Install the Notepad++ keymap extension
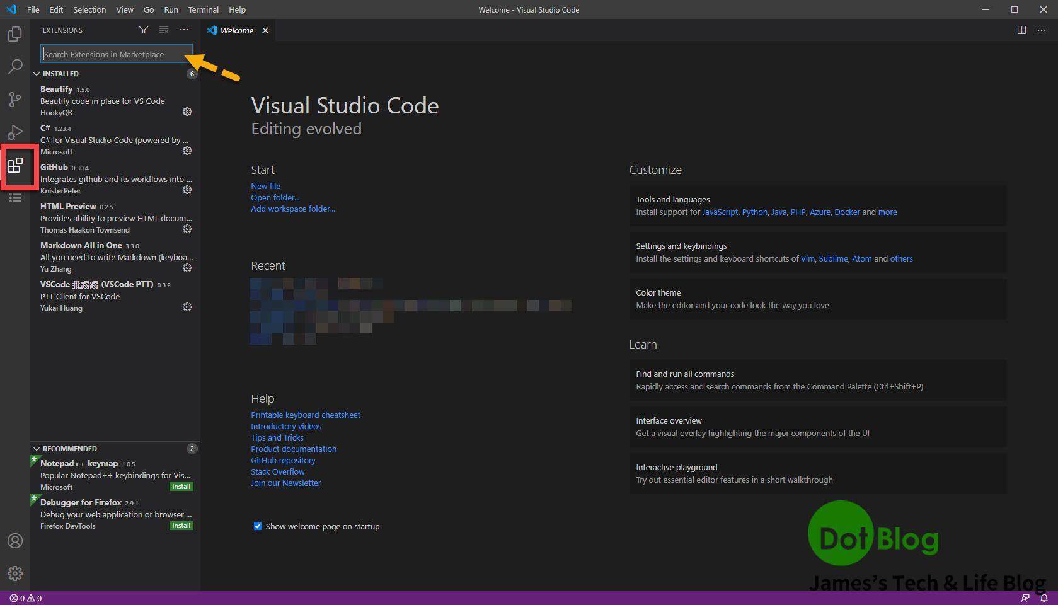 (x=181, y=487)
